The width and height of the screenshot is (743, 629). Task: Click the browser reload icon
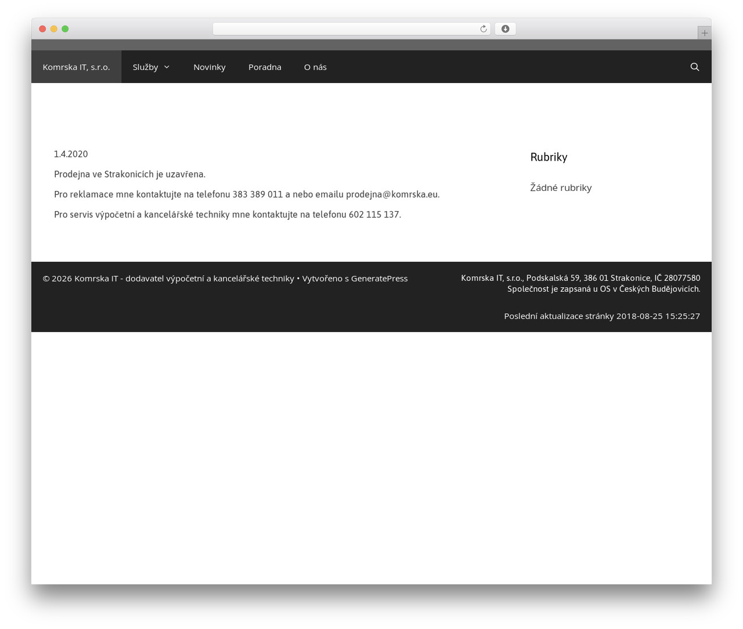click(x=483, y=29)
